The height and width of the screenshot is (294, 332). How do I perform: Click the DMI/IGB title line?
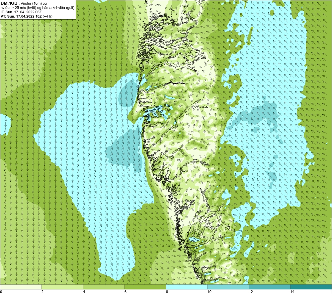24,3
